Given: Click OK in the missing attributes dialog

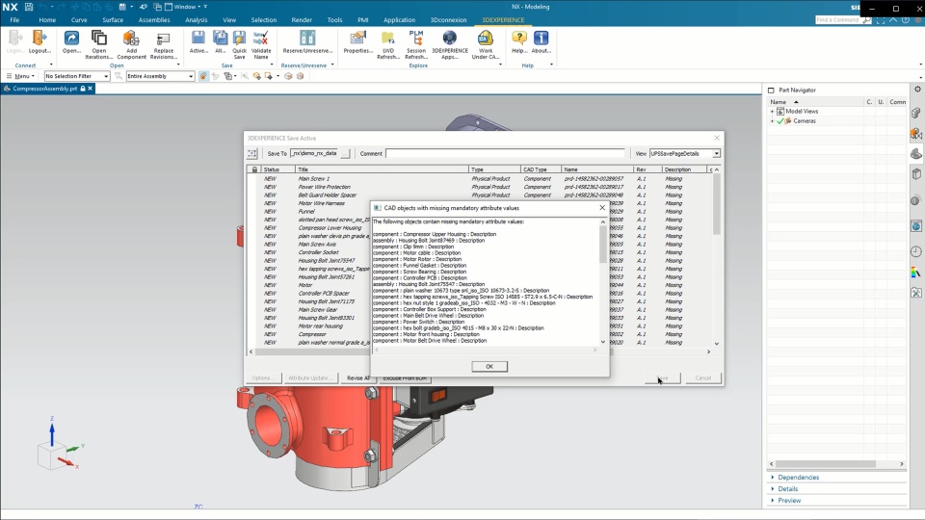Looking at the screenshot, I should (489, 366).
